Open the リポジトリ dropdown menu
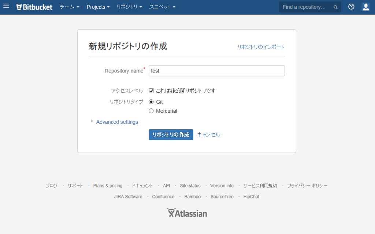This screenshot has height=234, width=375. pos(129,7)
